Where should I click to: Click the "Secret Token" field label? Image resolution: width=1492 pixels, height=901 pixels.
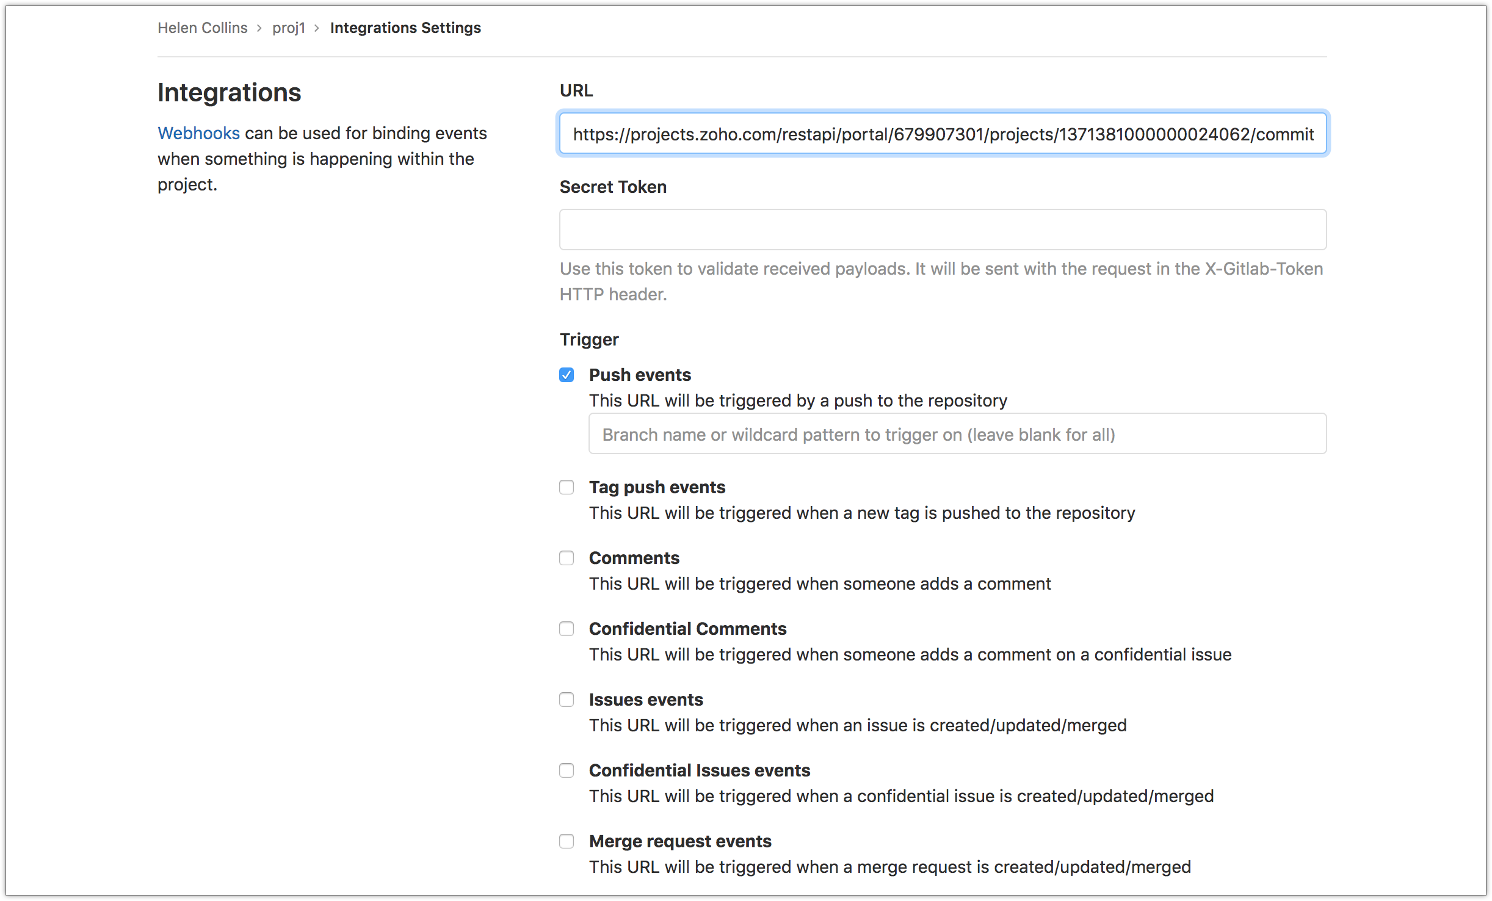tap(613, 187)
